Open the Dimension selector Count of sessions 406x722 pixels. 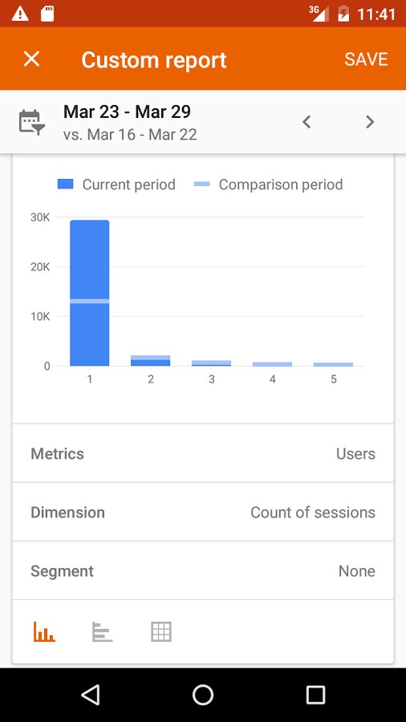tap(203, 512)
